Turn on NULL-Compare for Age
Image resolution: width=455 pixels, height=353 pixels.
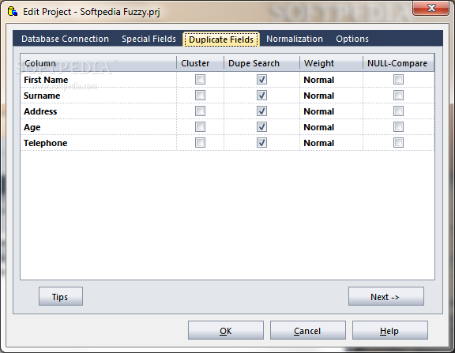coord(398,127)
